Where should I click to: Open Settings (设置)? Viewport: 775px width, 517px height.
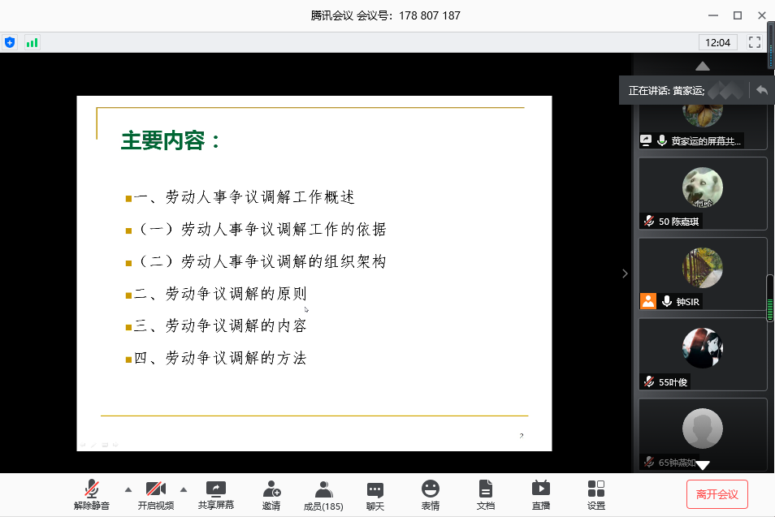point(595,494)
